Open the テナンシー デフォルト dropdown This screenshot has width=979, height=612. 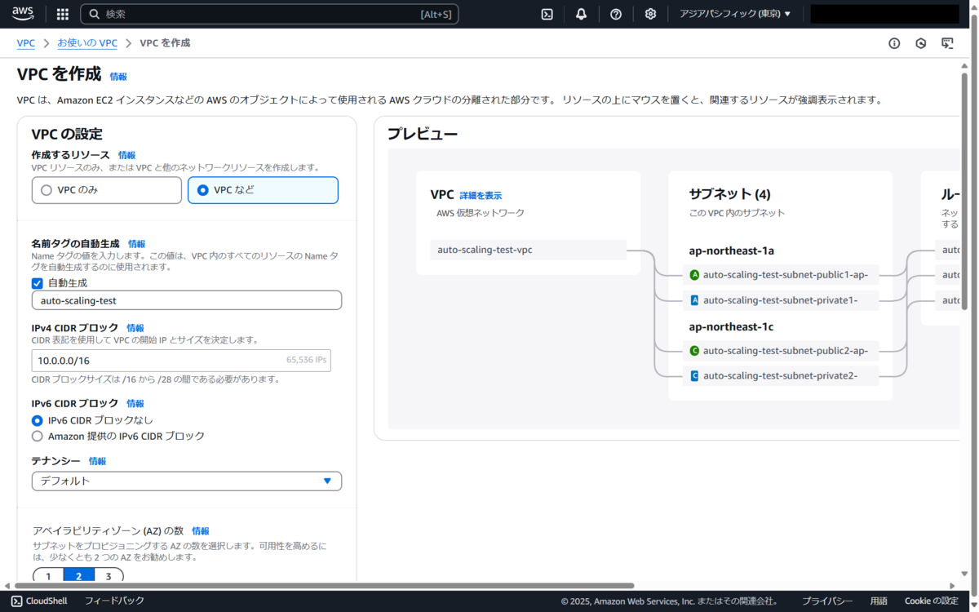pyautogui.click(x=187, y=481)
